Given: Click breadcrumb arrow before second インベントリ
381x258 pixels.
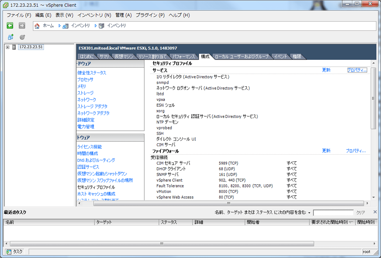Looking at the screenshot, I should coord(96,26).
